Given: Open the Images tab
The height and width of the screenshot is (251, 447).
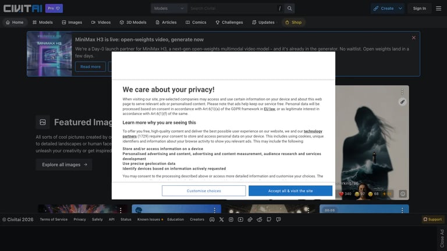Looking at the screenshot, I should pos(72,22).
